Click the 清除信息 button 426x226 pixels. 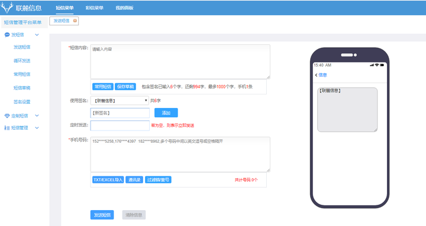click(x=134, y=215)
